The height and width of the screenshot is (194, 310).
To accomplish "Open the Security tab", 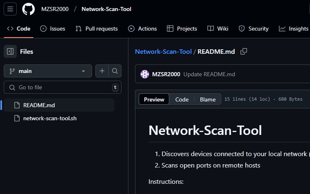I will point(253,29).
